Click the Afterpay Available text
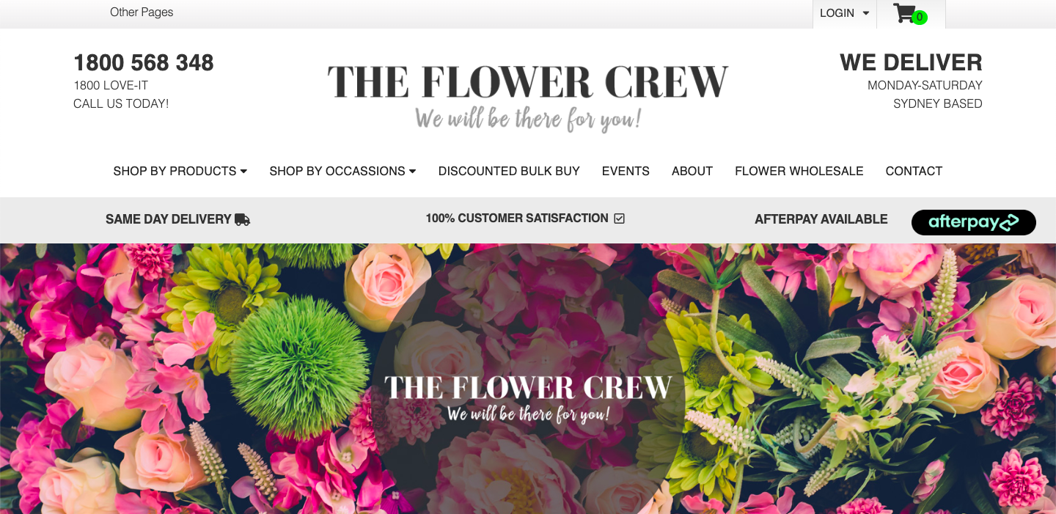1056x514 pixels. (821, 219)
